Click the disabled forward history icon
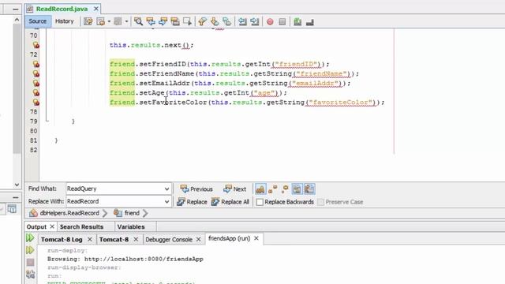The image size is (505, 284). pyautogui.click(x=118, y=21)
